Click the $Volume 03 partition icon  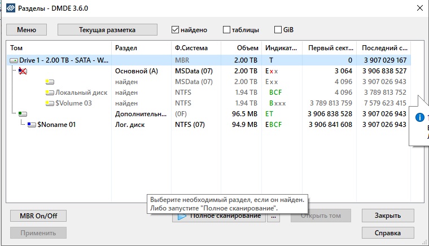50,103
